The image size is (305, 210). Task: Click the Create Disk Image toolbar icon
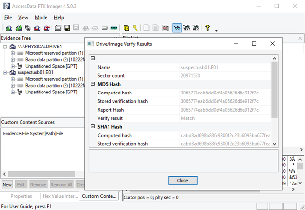pos(58,28)
